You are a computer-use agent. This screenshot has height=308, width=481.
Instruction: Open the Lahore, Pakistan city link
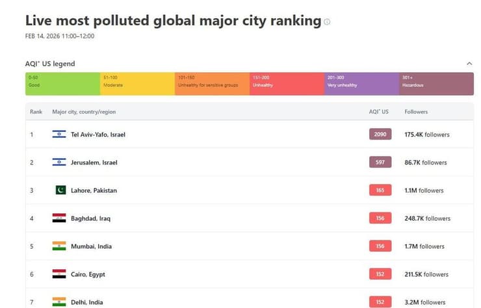tap(94, 190)
